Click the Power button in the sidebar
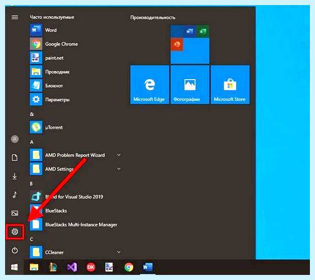This screenshot has width=315, height=280. pos(15,250)
